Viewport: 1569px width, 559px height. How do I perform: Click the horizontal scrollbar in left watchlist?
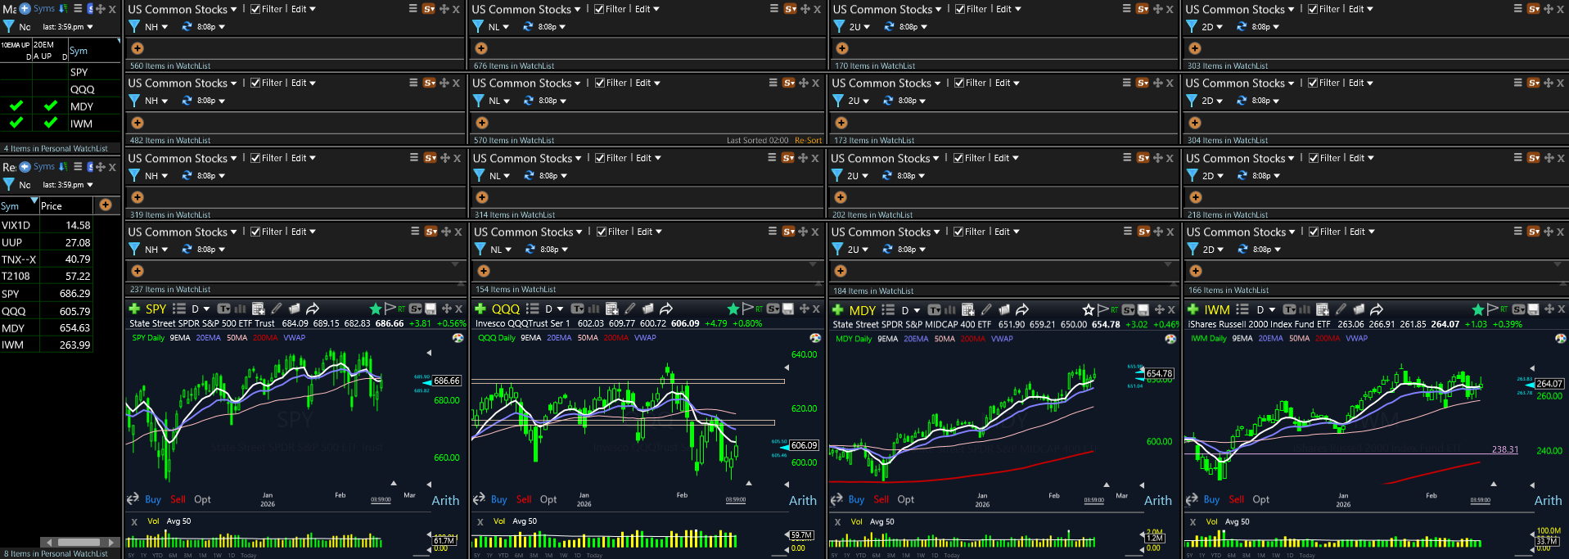[x=79, y=542]
